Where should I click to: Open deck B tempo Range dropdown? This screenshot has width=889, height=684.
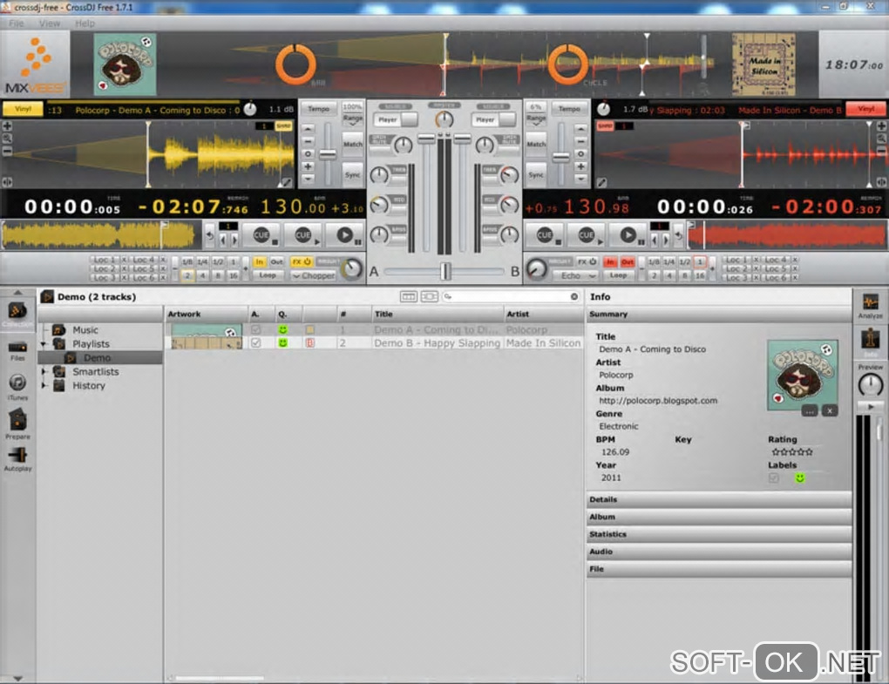point(536,120)
